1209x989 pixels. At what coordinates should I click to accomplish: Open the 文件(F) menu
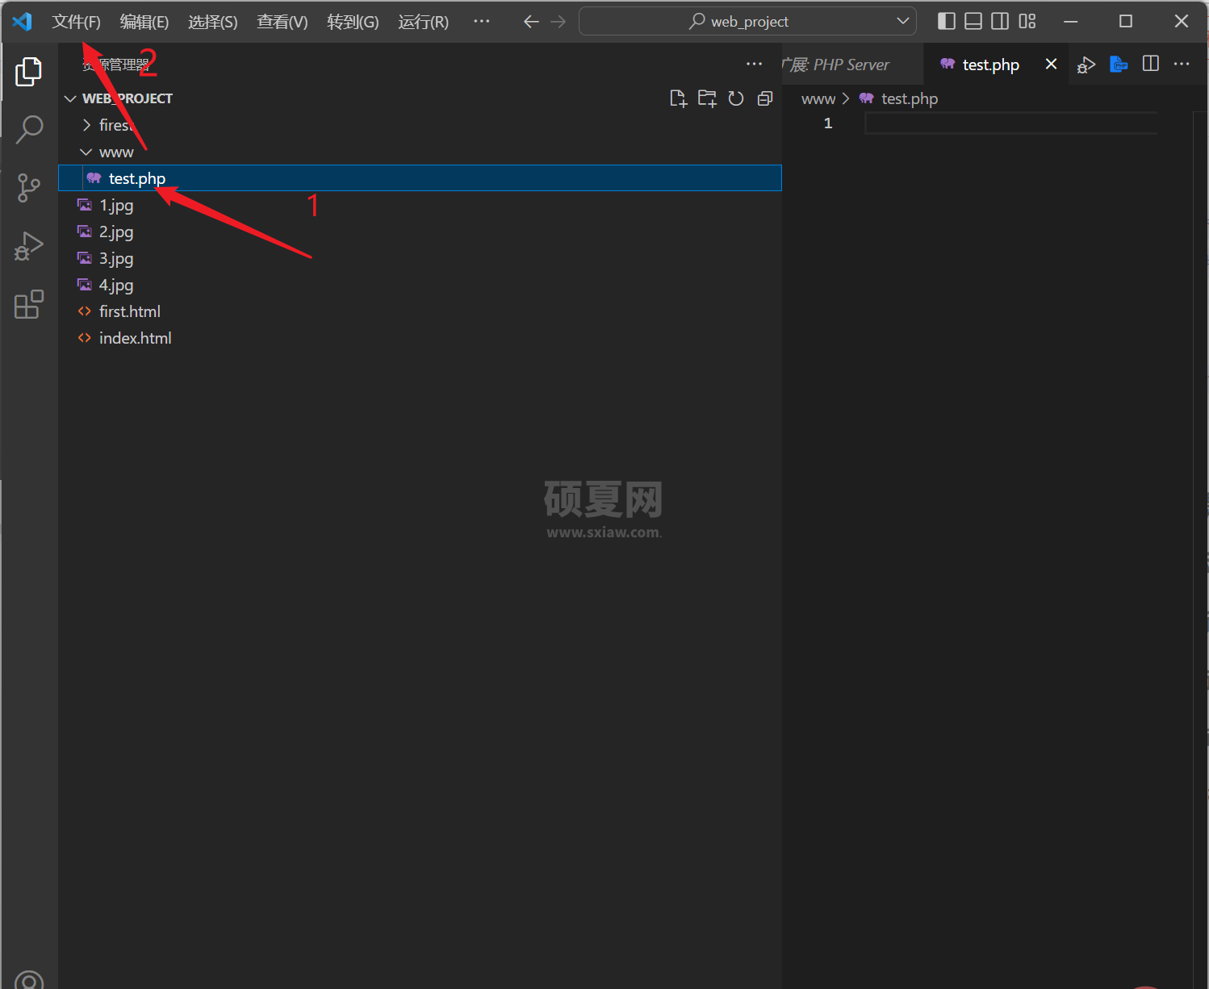click(76, 22)
